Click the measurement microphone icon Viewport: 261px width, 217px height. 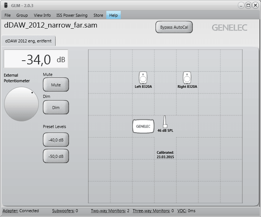[165, 122]
